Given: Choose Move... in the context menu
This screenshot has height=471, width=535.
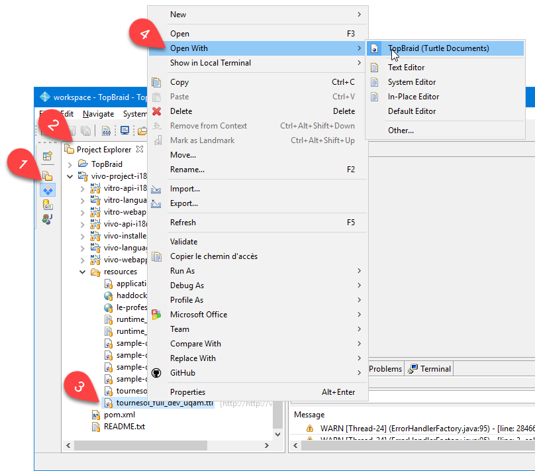Looking at the screenshot, I should 258,155.
